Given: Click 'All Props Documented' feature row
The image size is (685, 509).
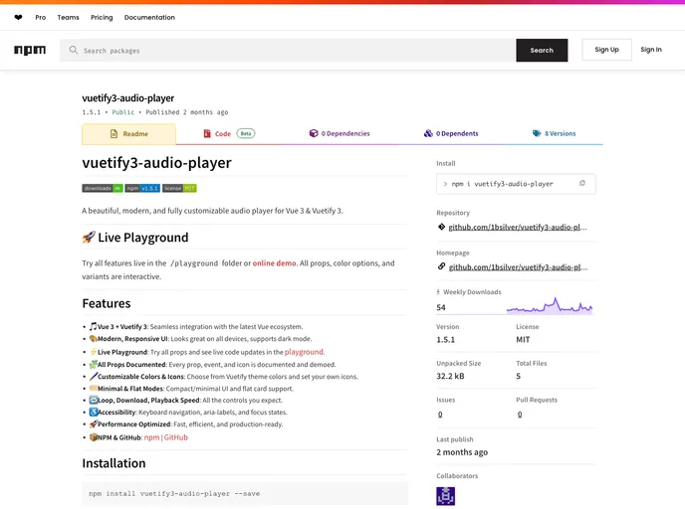Looking at the screenshot, I should [212, 364].
